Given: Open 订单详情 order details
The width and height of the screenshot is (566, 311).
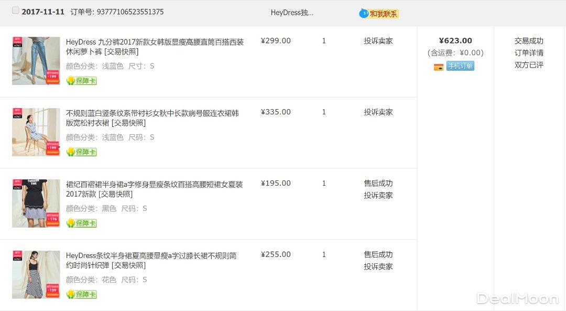Looking at the screenshot, I should click(529, 53).
